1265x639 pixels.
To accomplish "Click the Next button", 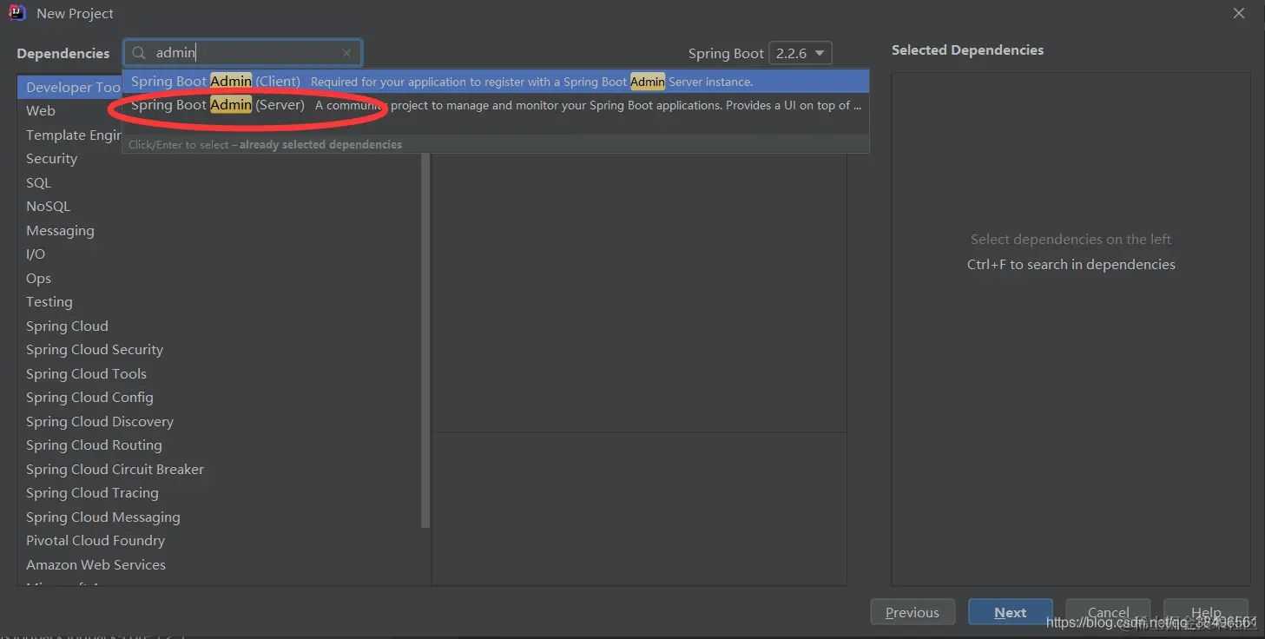I will 1011,612.
